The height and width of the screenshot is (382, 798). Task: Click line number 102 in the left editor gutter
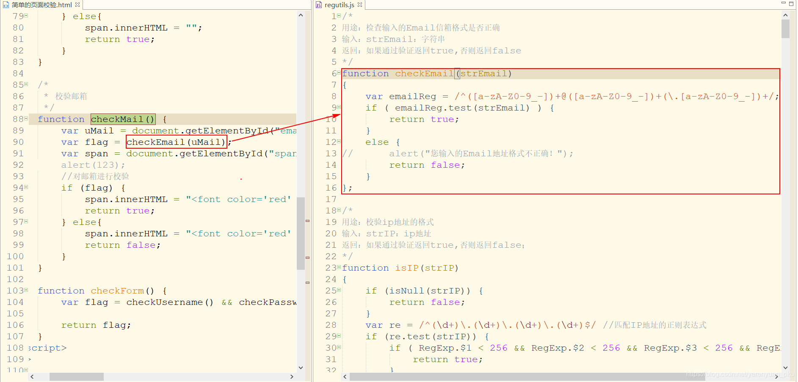coord(15,279)
